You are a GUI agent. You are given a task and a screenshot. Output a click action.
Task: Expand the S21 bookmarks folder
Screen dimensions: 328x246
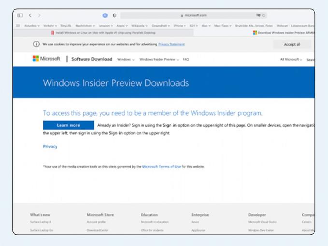point(194,26)
